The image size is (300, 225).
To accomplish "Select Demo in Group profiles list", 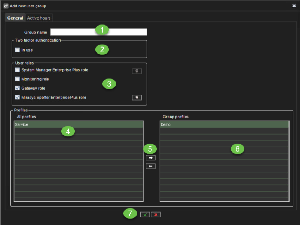I will (224, 124).
